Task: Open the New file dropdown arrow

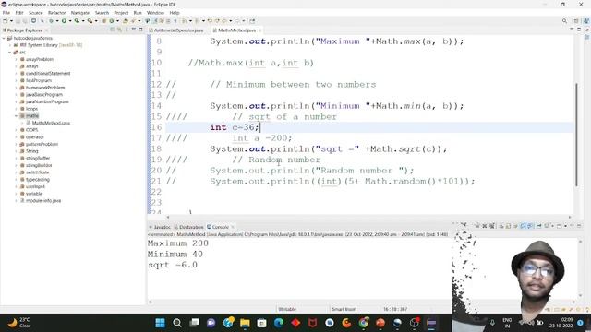Action: click(11, 21)
